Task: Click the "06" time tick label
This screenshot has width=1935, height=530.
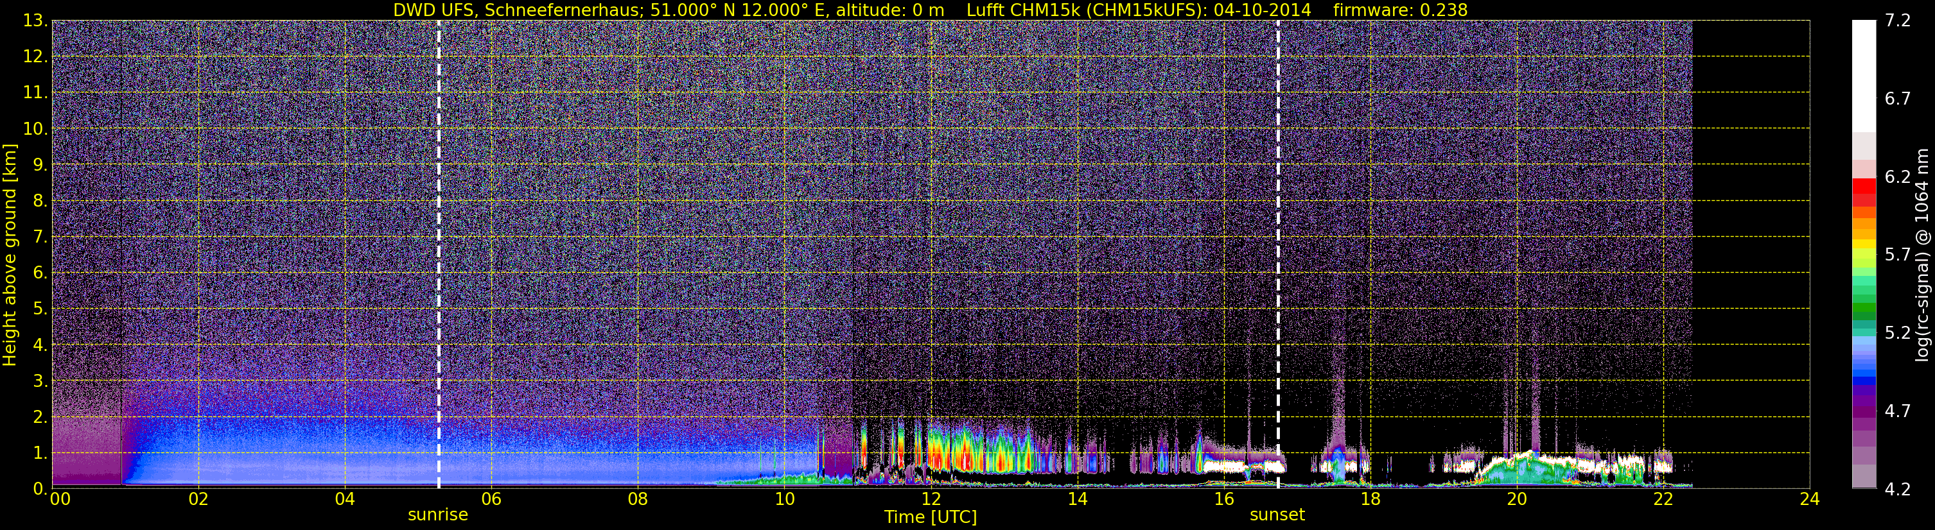Action: pyautogui.click(x=491, y=499)
